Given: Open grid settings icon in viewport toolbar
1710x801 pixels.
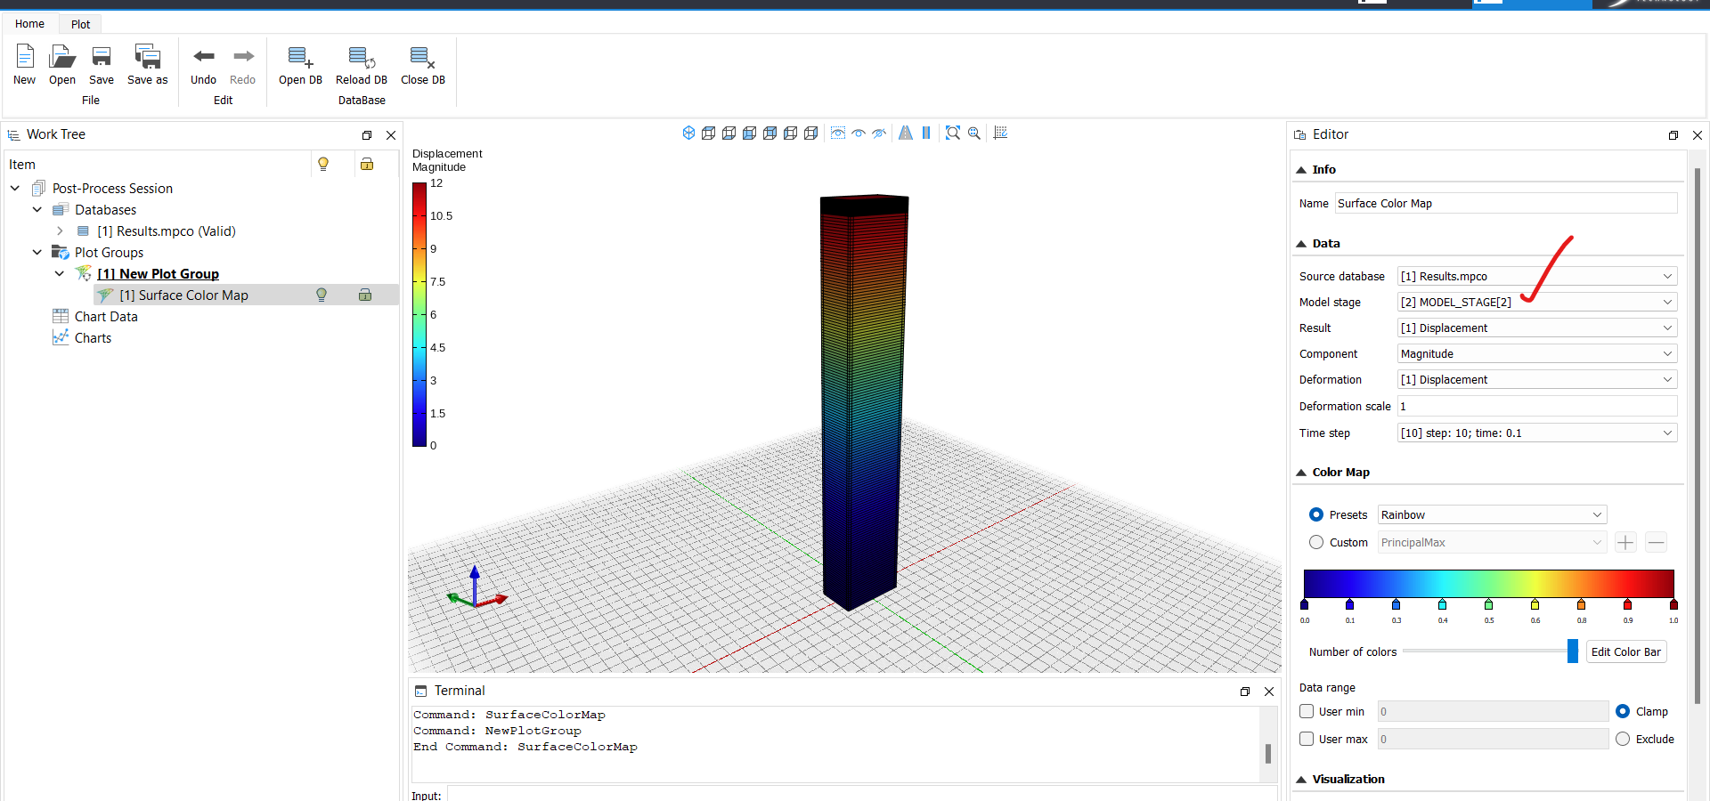Looking at the screenshot, I should 1001,133.
